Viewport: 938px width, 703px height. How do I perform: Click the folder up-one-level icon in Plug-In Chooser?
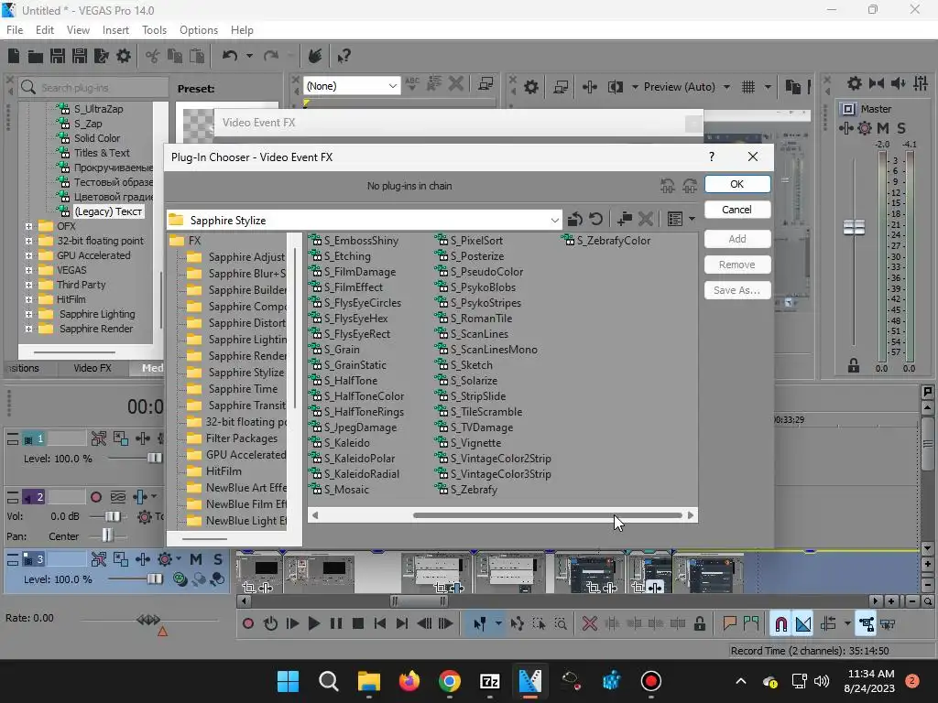pyautogui.click(x=575, y=220)
